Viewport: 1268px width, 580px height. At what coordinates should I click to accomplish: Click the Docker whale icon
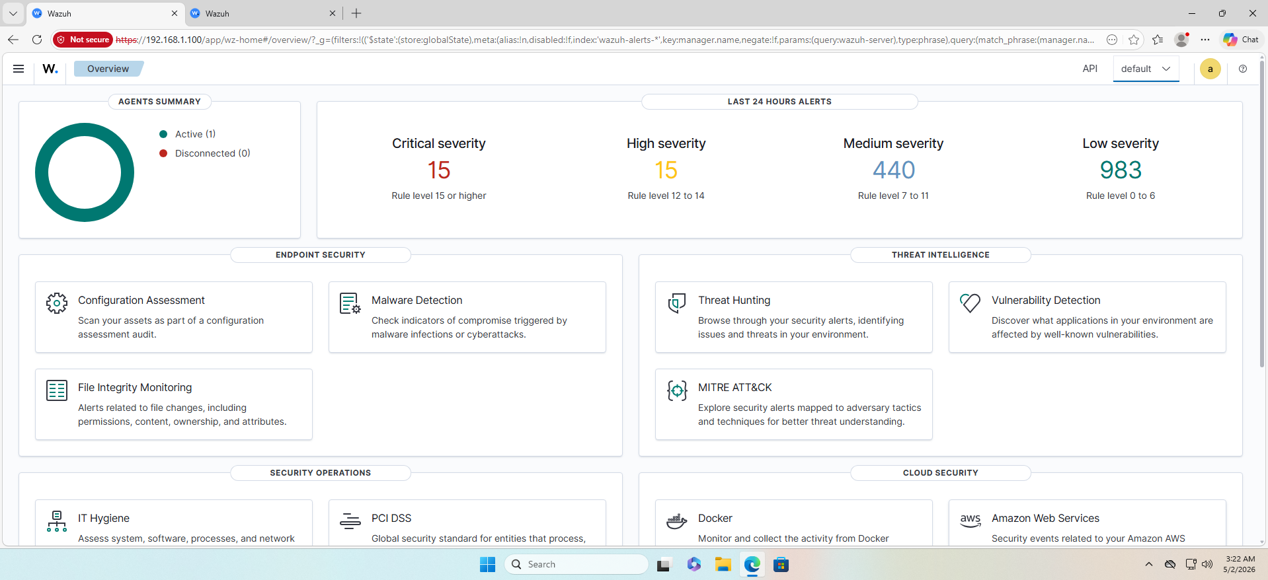point(677,521)
